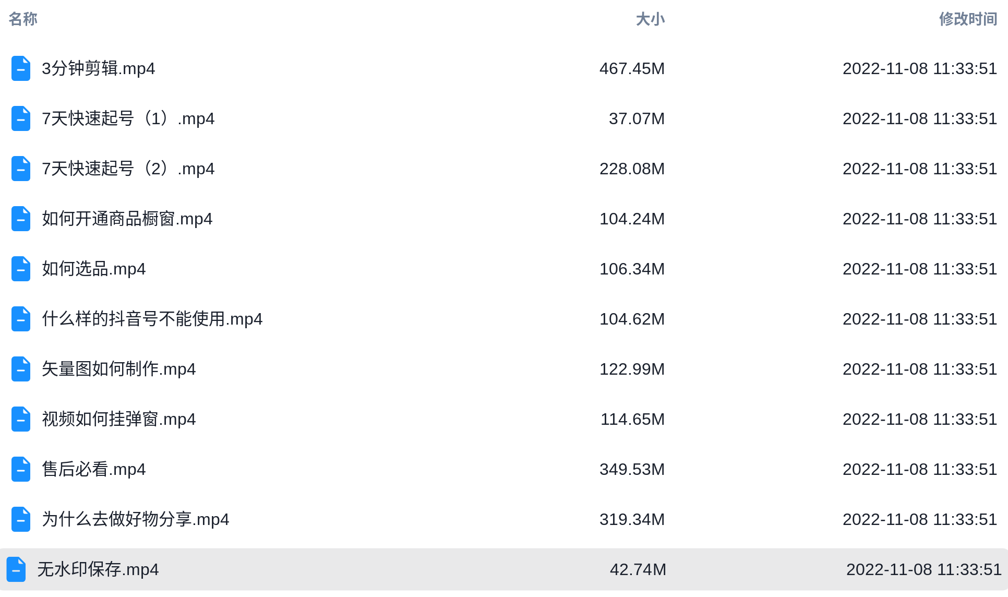Click the file icon for 矢量图如何制作.mp4

21,369
